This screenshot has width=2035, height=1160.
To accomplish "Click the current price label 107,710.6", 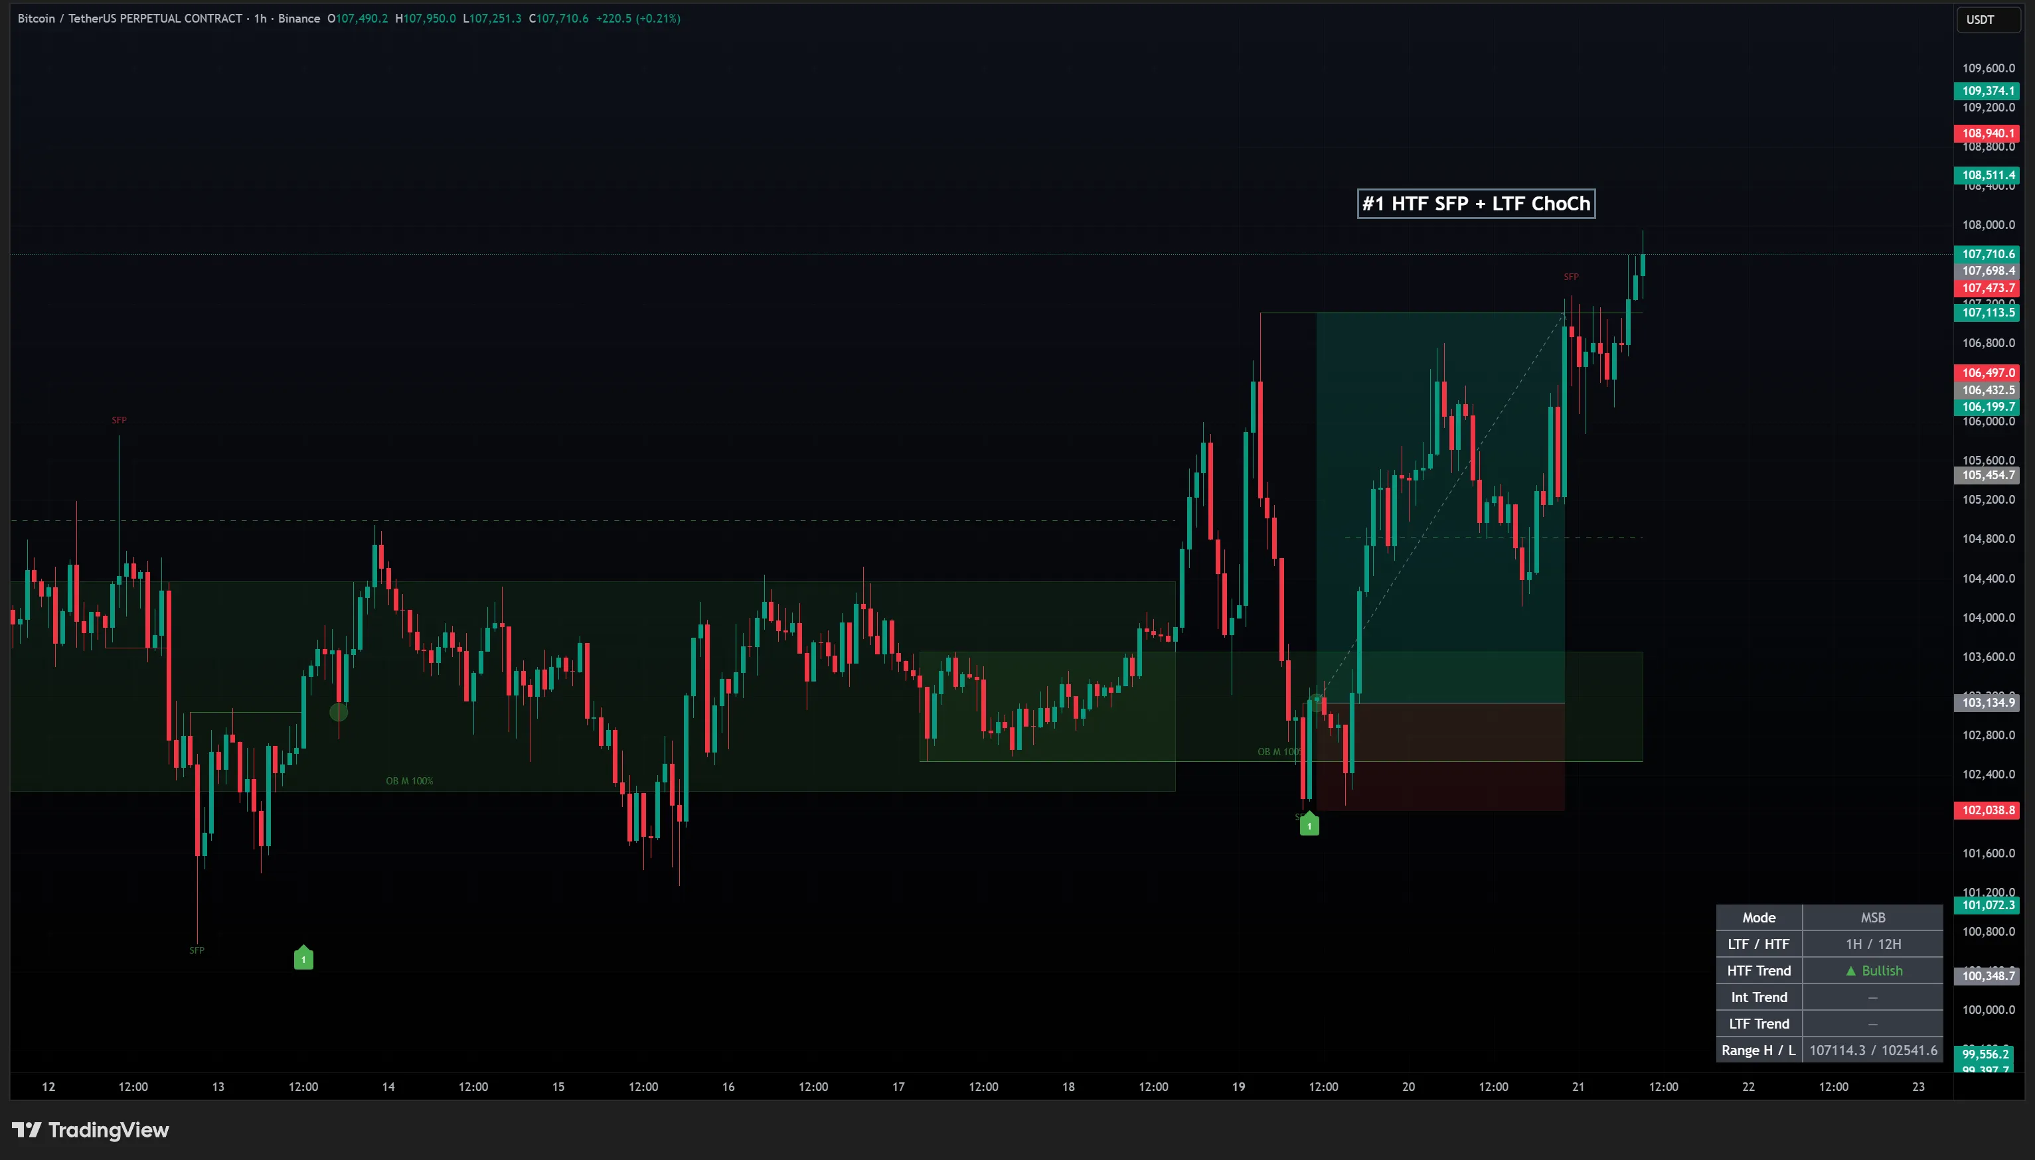I will [1989, 254].
